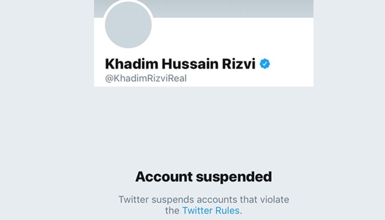This screenshot has height=220, width=385.
Task: Click the first line of suspension notice text
Action: tap(204, 199)
